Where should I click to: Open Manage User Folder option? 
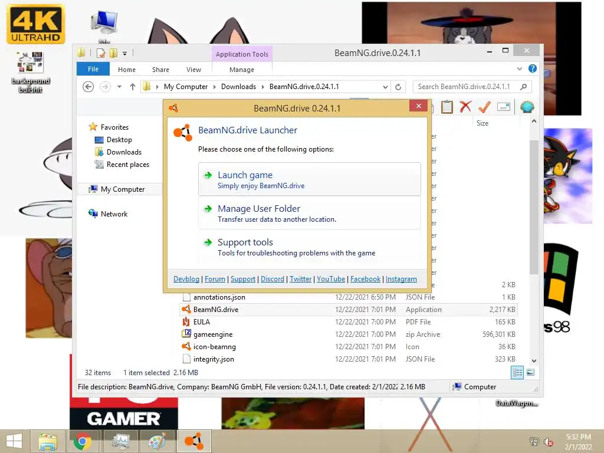tap(309, 213)
